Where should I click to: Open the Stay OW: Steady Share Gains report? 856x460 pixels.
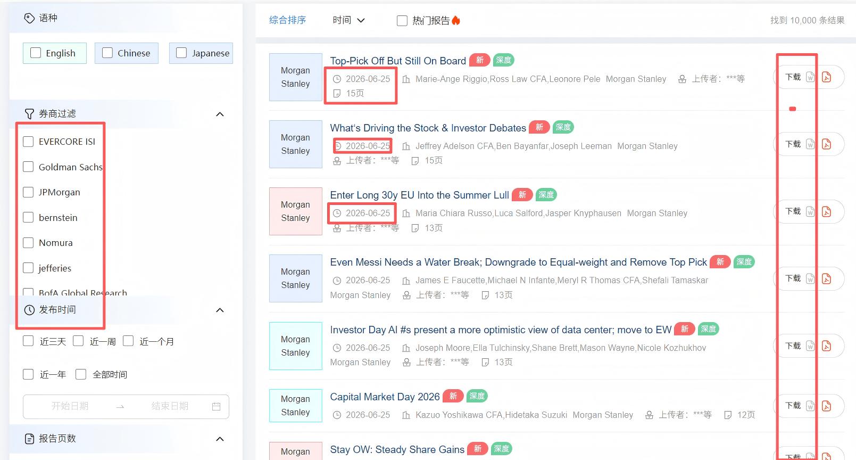pyautogui.click(x=397, y=449)
